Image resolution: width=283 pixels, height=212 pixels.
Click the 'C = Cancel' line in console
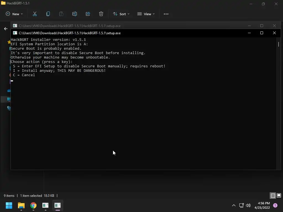point(24,75)
